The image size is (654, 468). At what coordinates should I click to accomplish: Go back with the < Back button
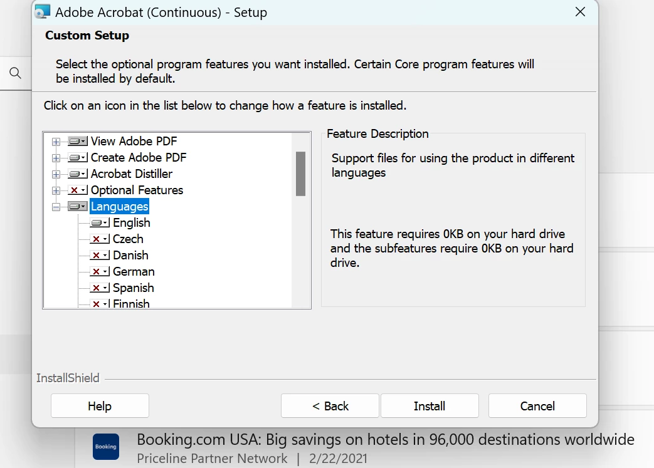(330, 406)
